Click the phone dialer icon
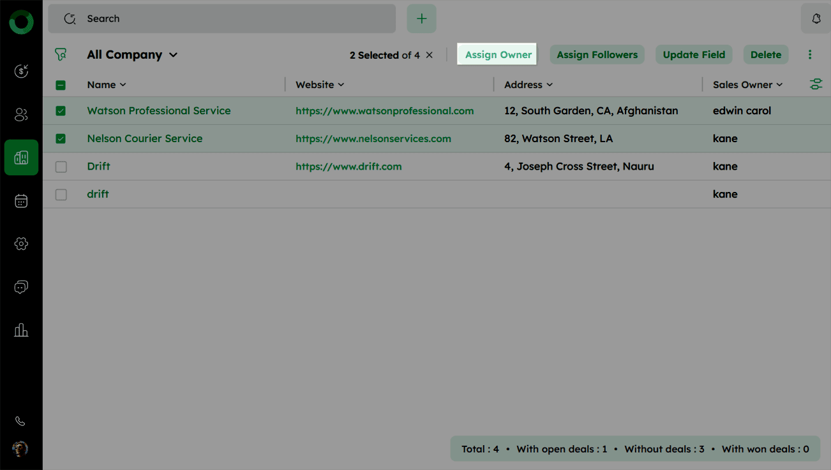The image size is (831, 470). tap(20, 421)
